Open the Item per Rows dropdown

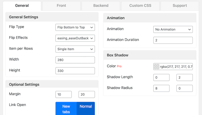75,49
